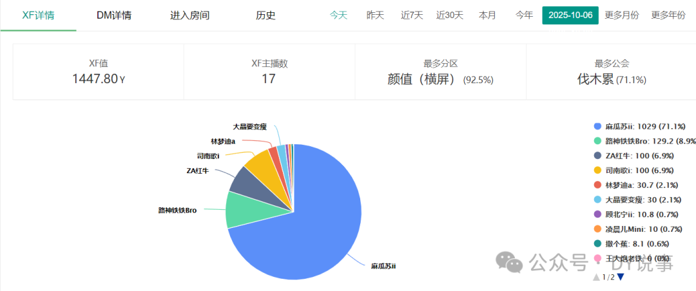Select the 今天 date filter
This screenshot has height=291, width=696.
coord(338,15)
